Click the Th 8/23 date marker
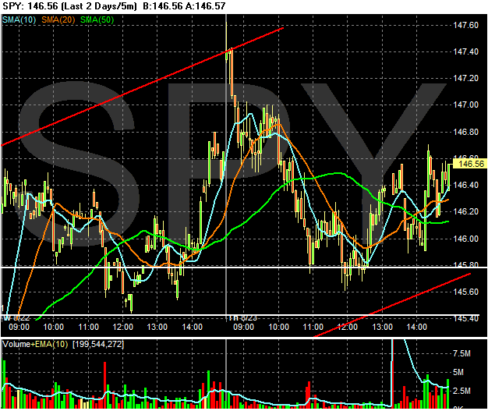This screenshot has width=488, height=411. point(243,318)
